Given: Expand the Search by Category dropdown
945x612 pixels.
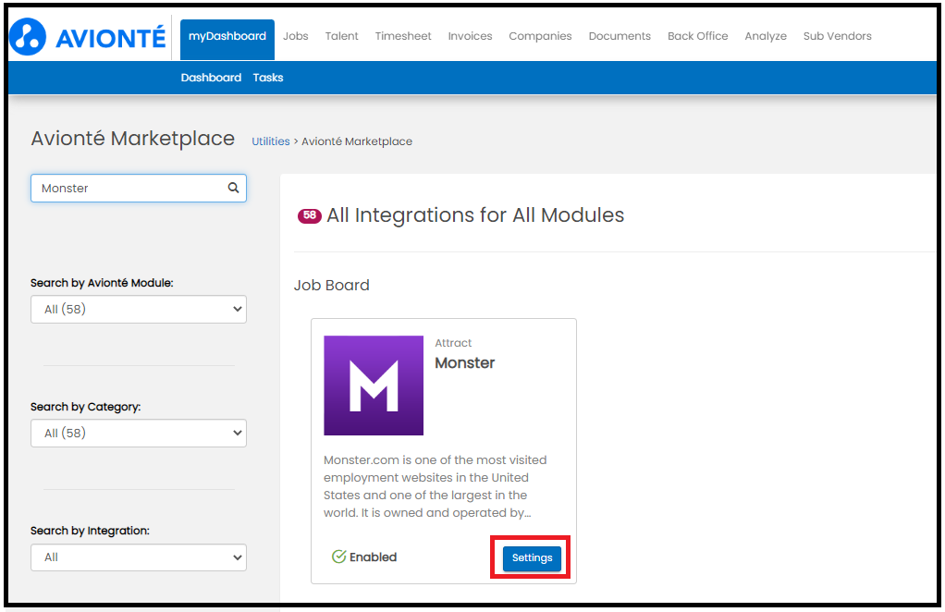Looking at the screenshot, I should pos(139,433).
